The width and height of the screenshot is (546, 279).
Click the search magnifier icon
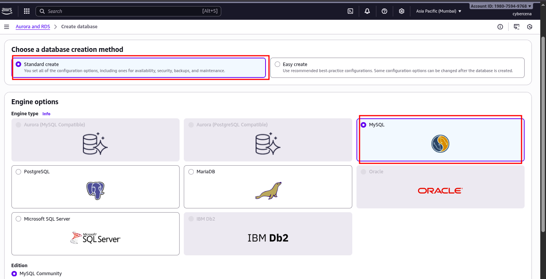[42, 11]
